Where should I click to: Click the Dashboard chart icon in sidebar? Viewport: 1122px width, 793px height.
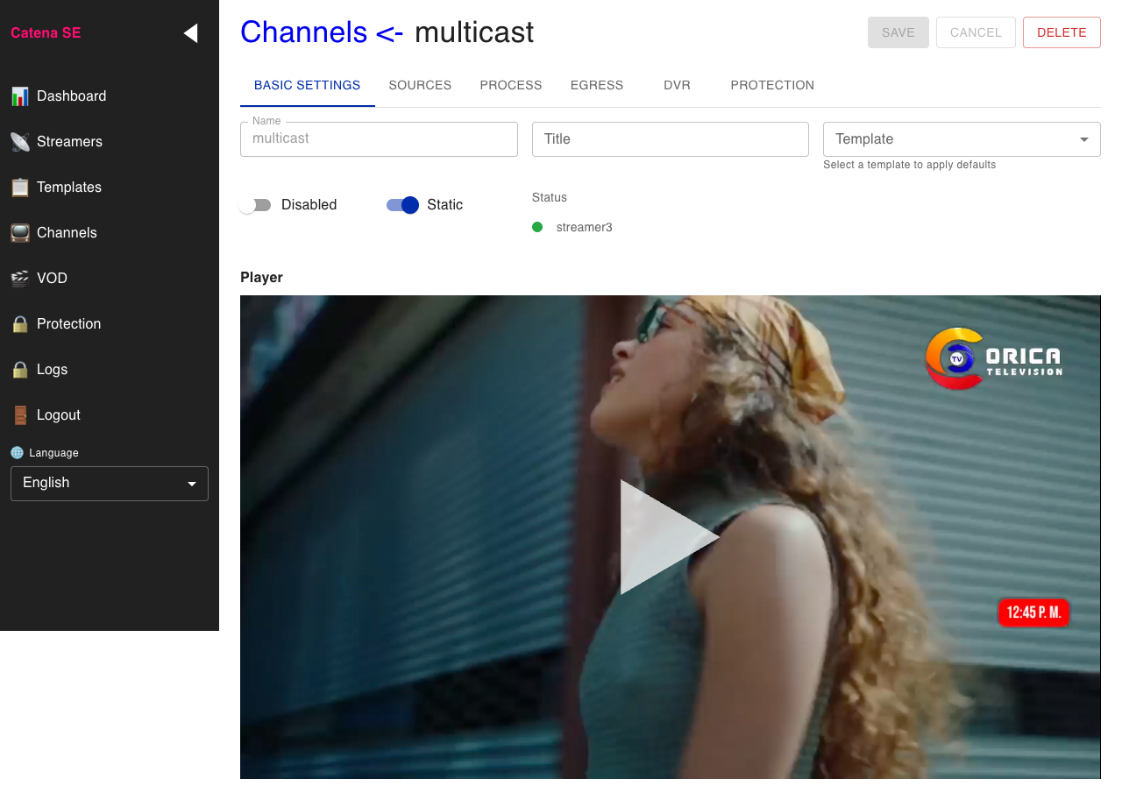pyautogui.click(x=19, y=96)
